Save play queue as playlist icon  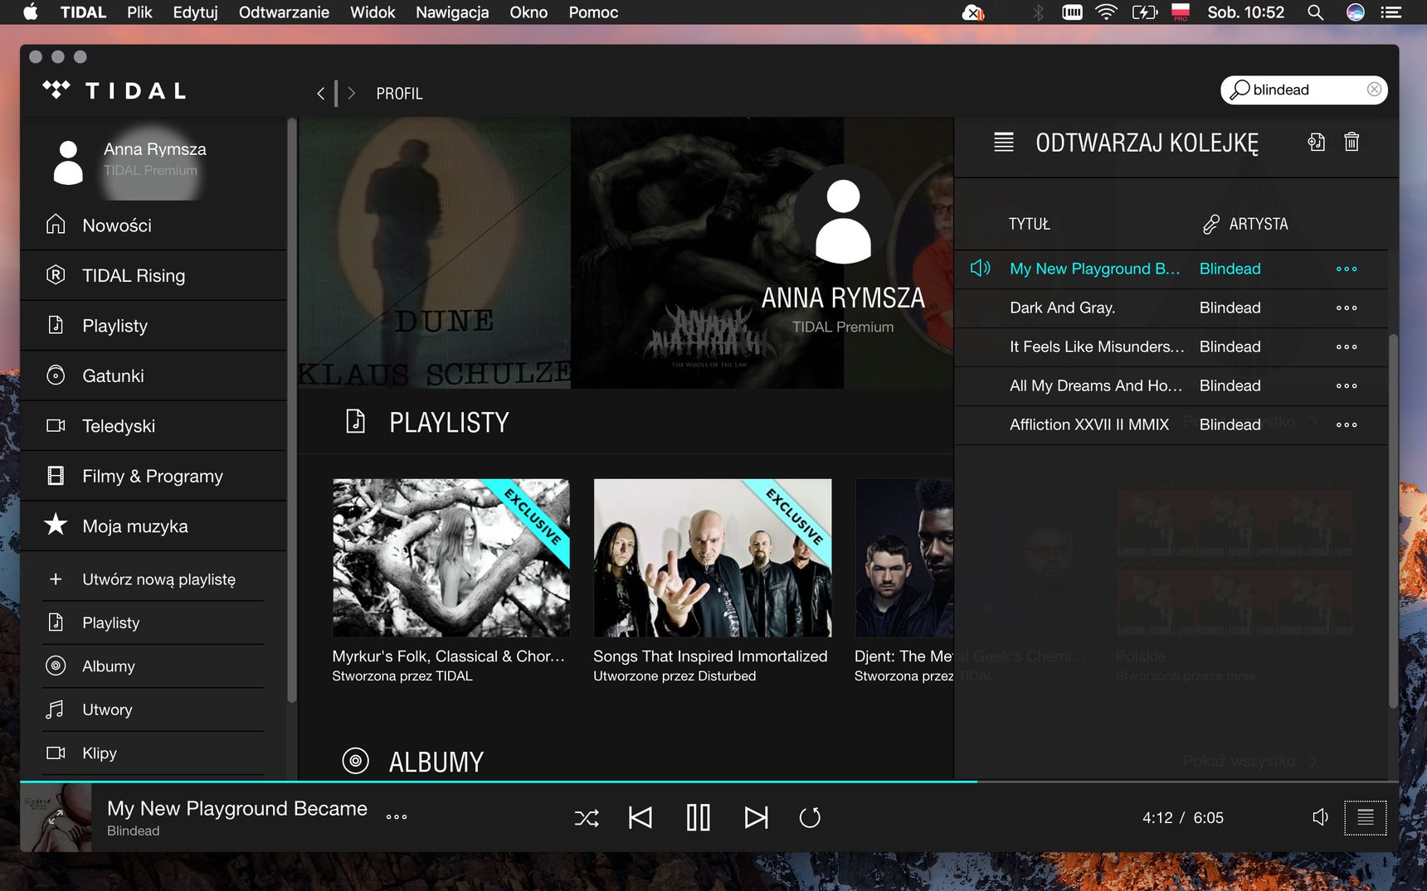click(1316, 142)
